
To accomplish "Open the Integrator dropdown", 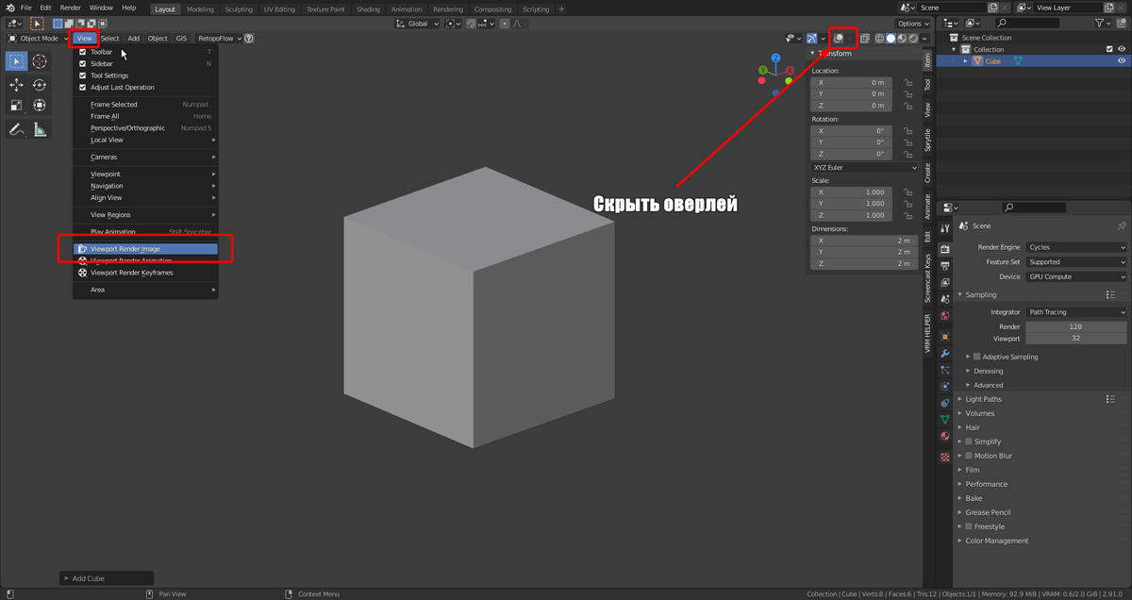I will [x=1076, y=312].
